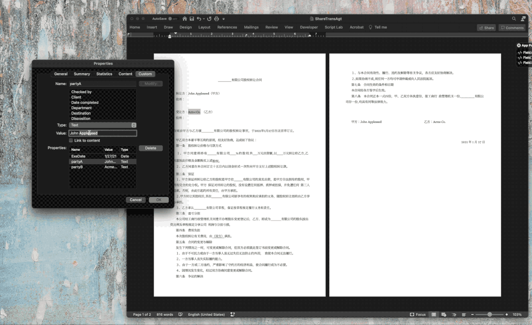This screenshot has width=532, height=325.
Task: Switch to Outline view icon
Action: click(454, 315)
